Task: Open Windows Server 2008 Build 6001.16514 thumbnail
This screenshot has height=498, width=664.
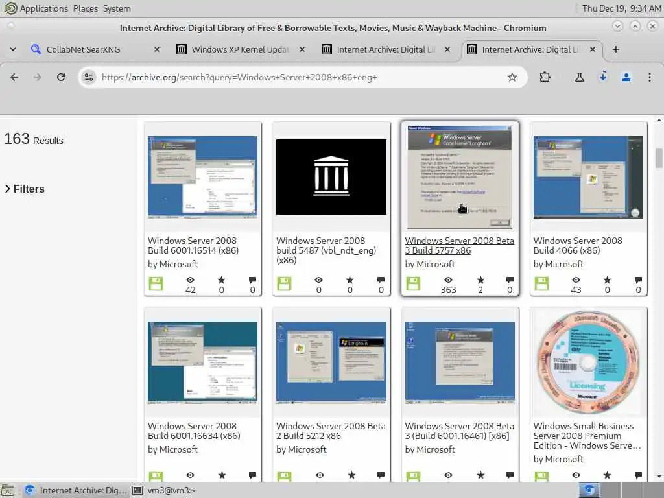Action: (202, 177)
